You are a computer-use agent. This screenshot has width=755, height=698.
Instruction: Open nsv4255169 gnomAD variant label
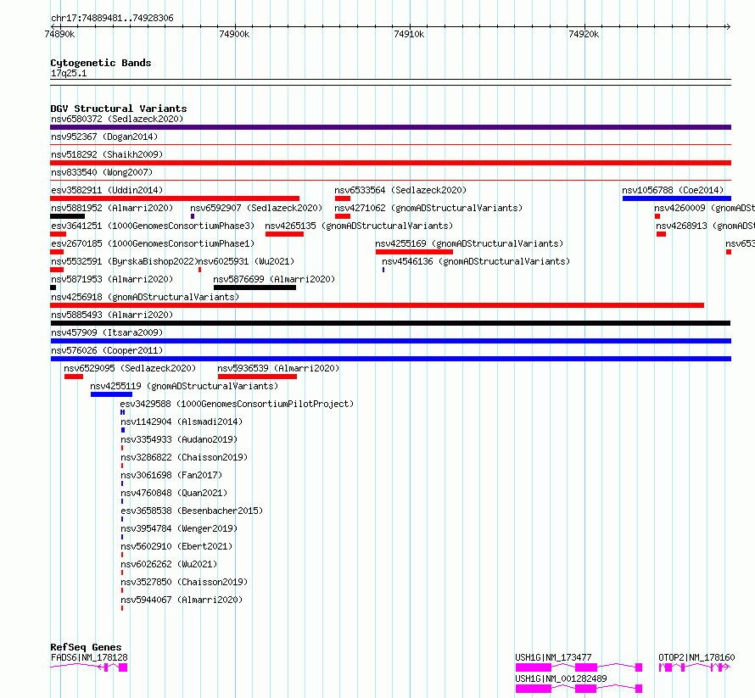pyautogui.click(x=469, y=243)
